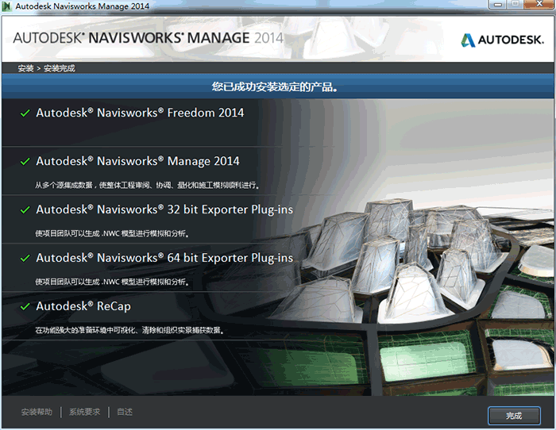Click the green checkmark beside Navisworks Manage 2014
This screenshot has width=556, height=430.
tap(25, 162)
